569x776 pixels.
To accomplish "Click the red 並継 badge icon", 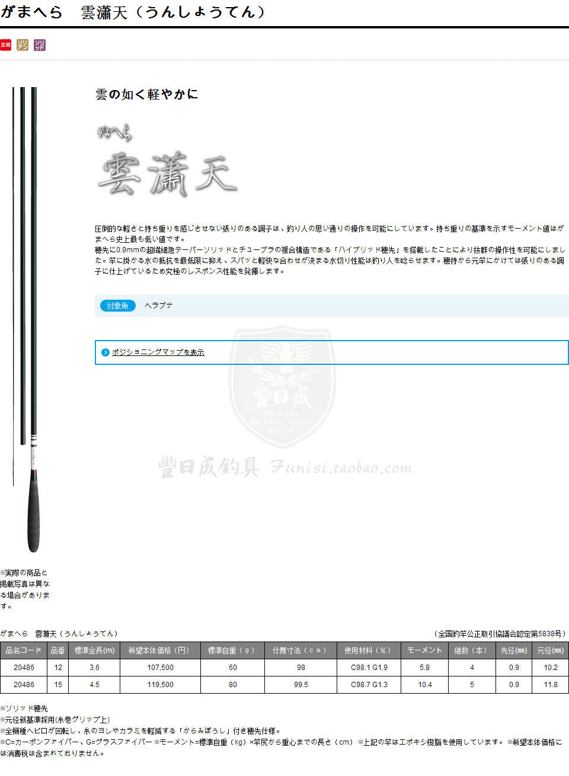I will coord(5,45).
